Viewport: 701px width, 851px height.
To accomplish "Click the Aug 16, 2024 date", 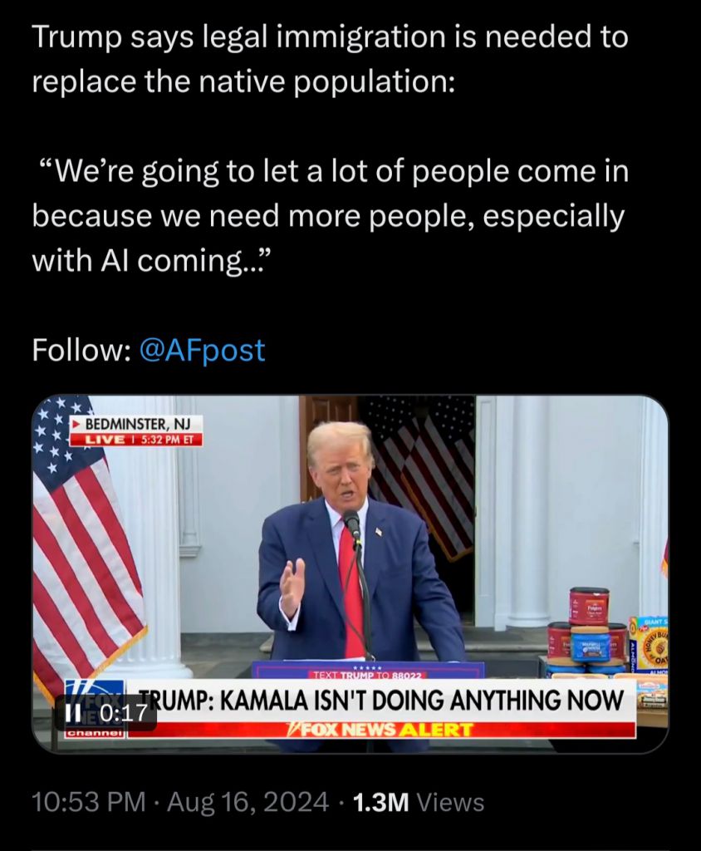I will pyautogui.click(x=248, y=803).
